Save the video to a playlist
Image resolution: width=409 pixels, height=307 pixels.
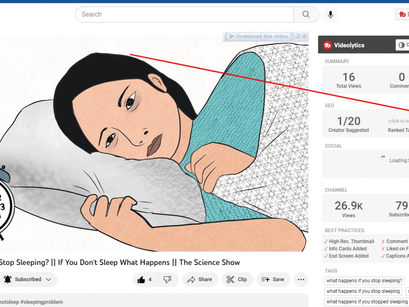point(273,280)
